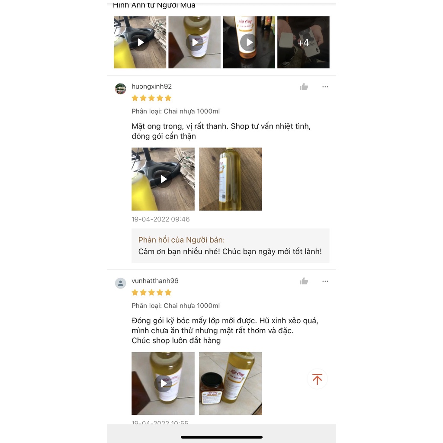Open username vunhatthanh96
The height and width of the screenshot is (443, 443).
(155, 280)
